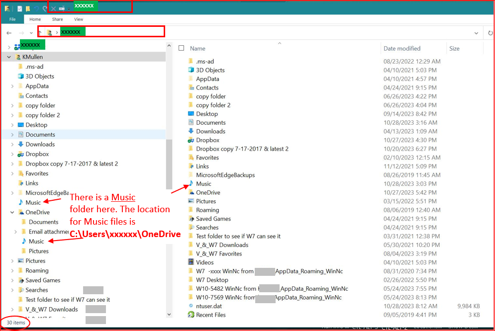Click the Refresh button beside the address bar
495x331 pixels.
tap(490, 33)
